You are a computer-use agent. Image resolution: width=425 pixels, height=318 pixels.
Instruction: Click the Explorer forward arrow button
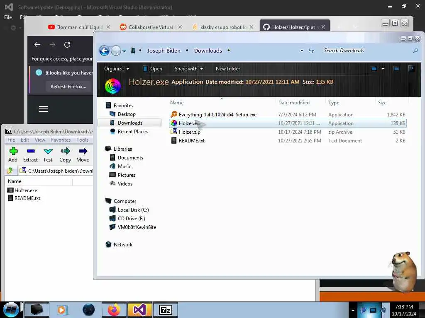116,51
